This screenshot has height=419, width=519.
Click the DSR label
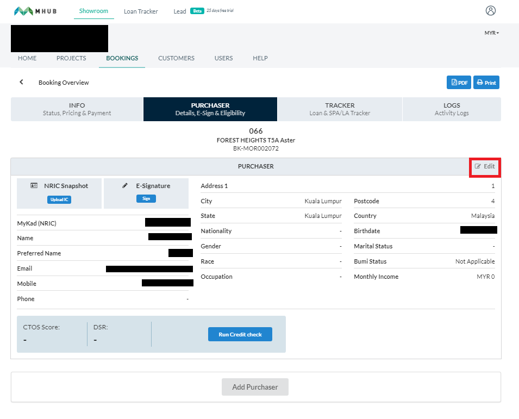pyautogui.click(x=101, y=327)
